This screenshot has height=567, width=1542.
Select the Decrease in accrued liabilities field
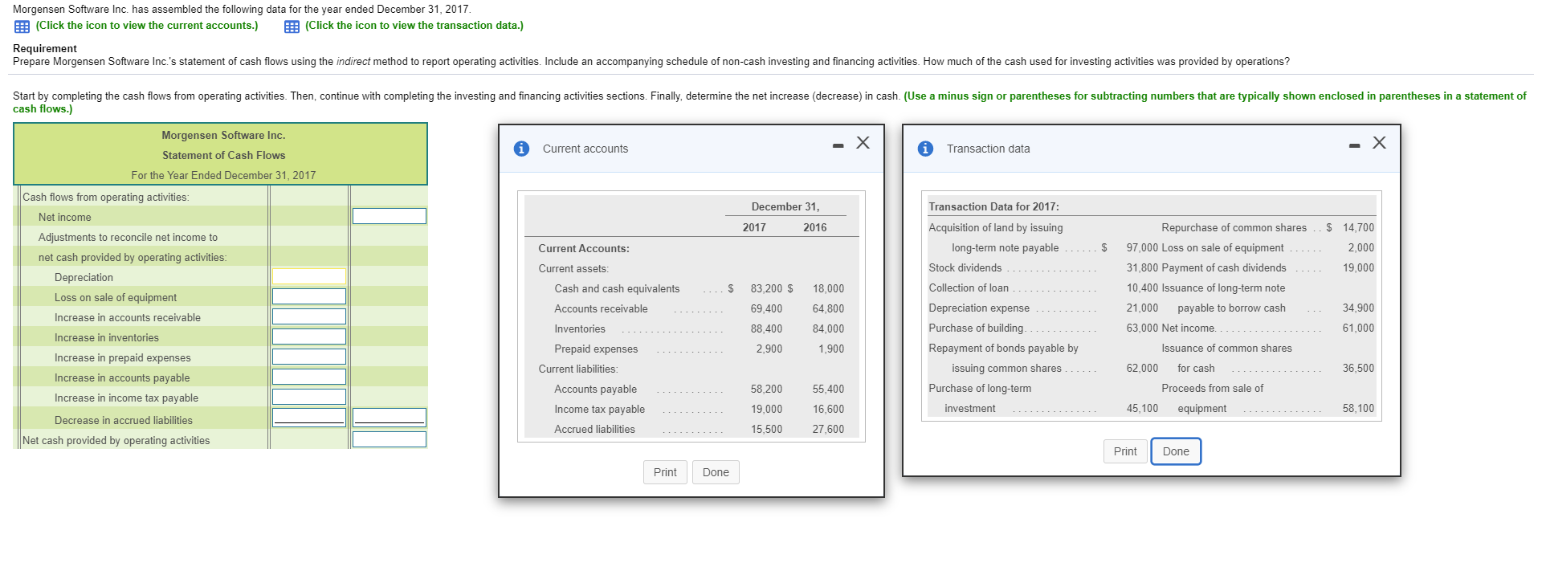point(309,418)
